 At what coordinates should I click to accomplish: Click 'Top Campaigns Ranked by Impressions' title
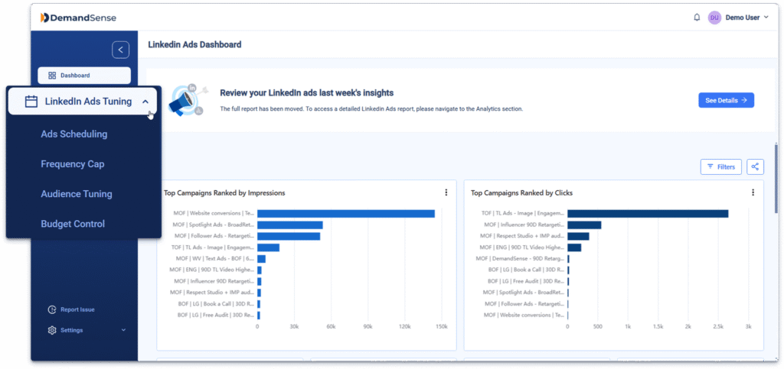224,193
